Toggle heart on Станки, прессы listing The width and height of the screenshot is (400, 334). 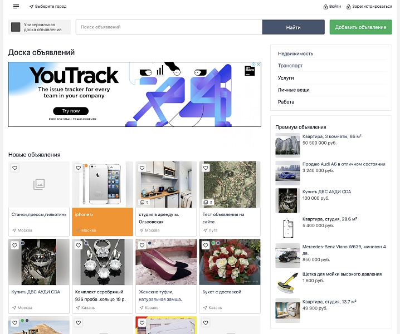pyautogui.click(x=15, y=168)
